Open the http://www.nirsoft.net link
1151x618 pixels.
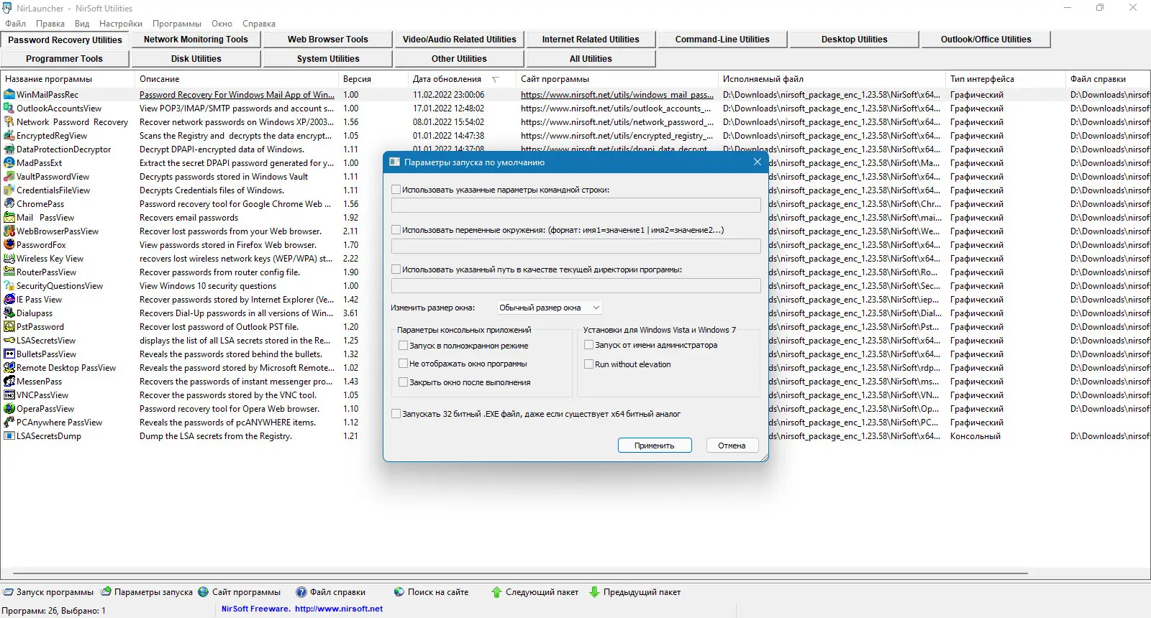coord(339,609)
